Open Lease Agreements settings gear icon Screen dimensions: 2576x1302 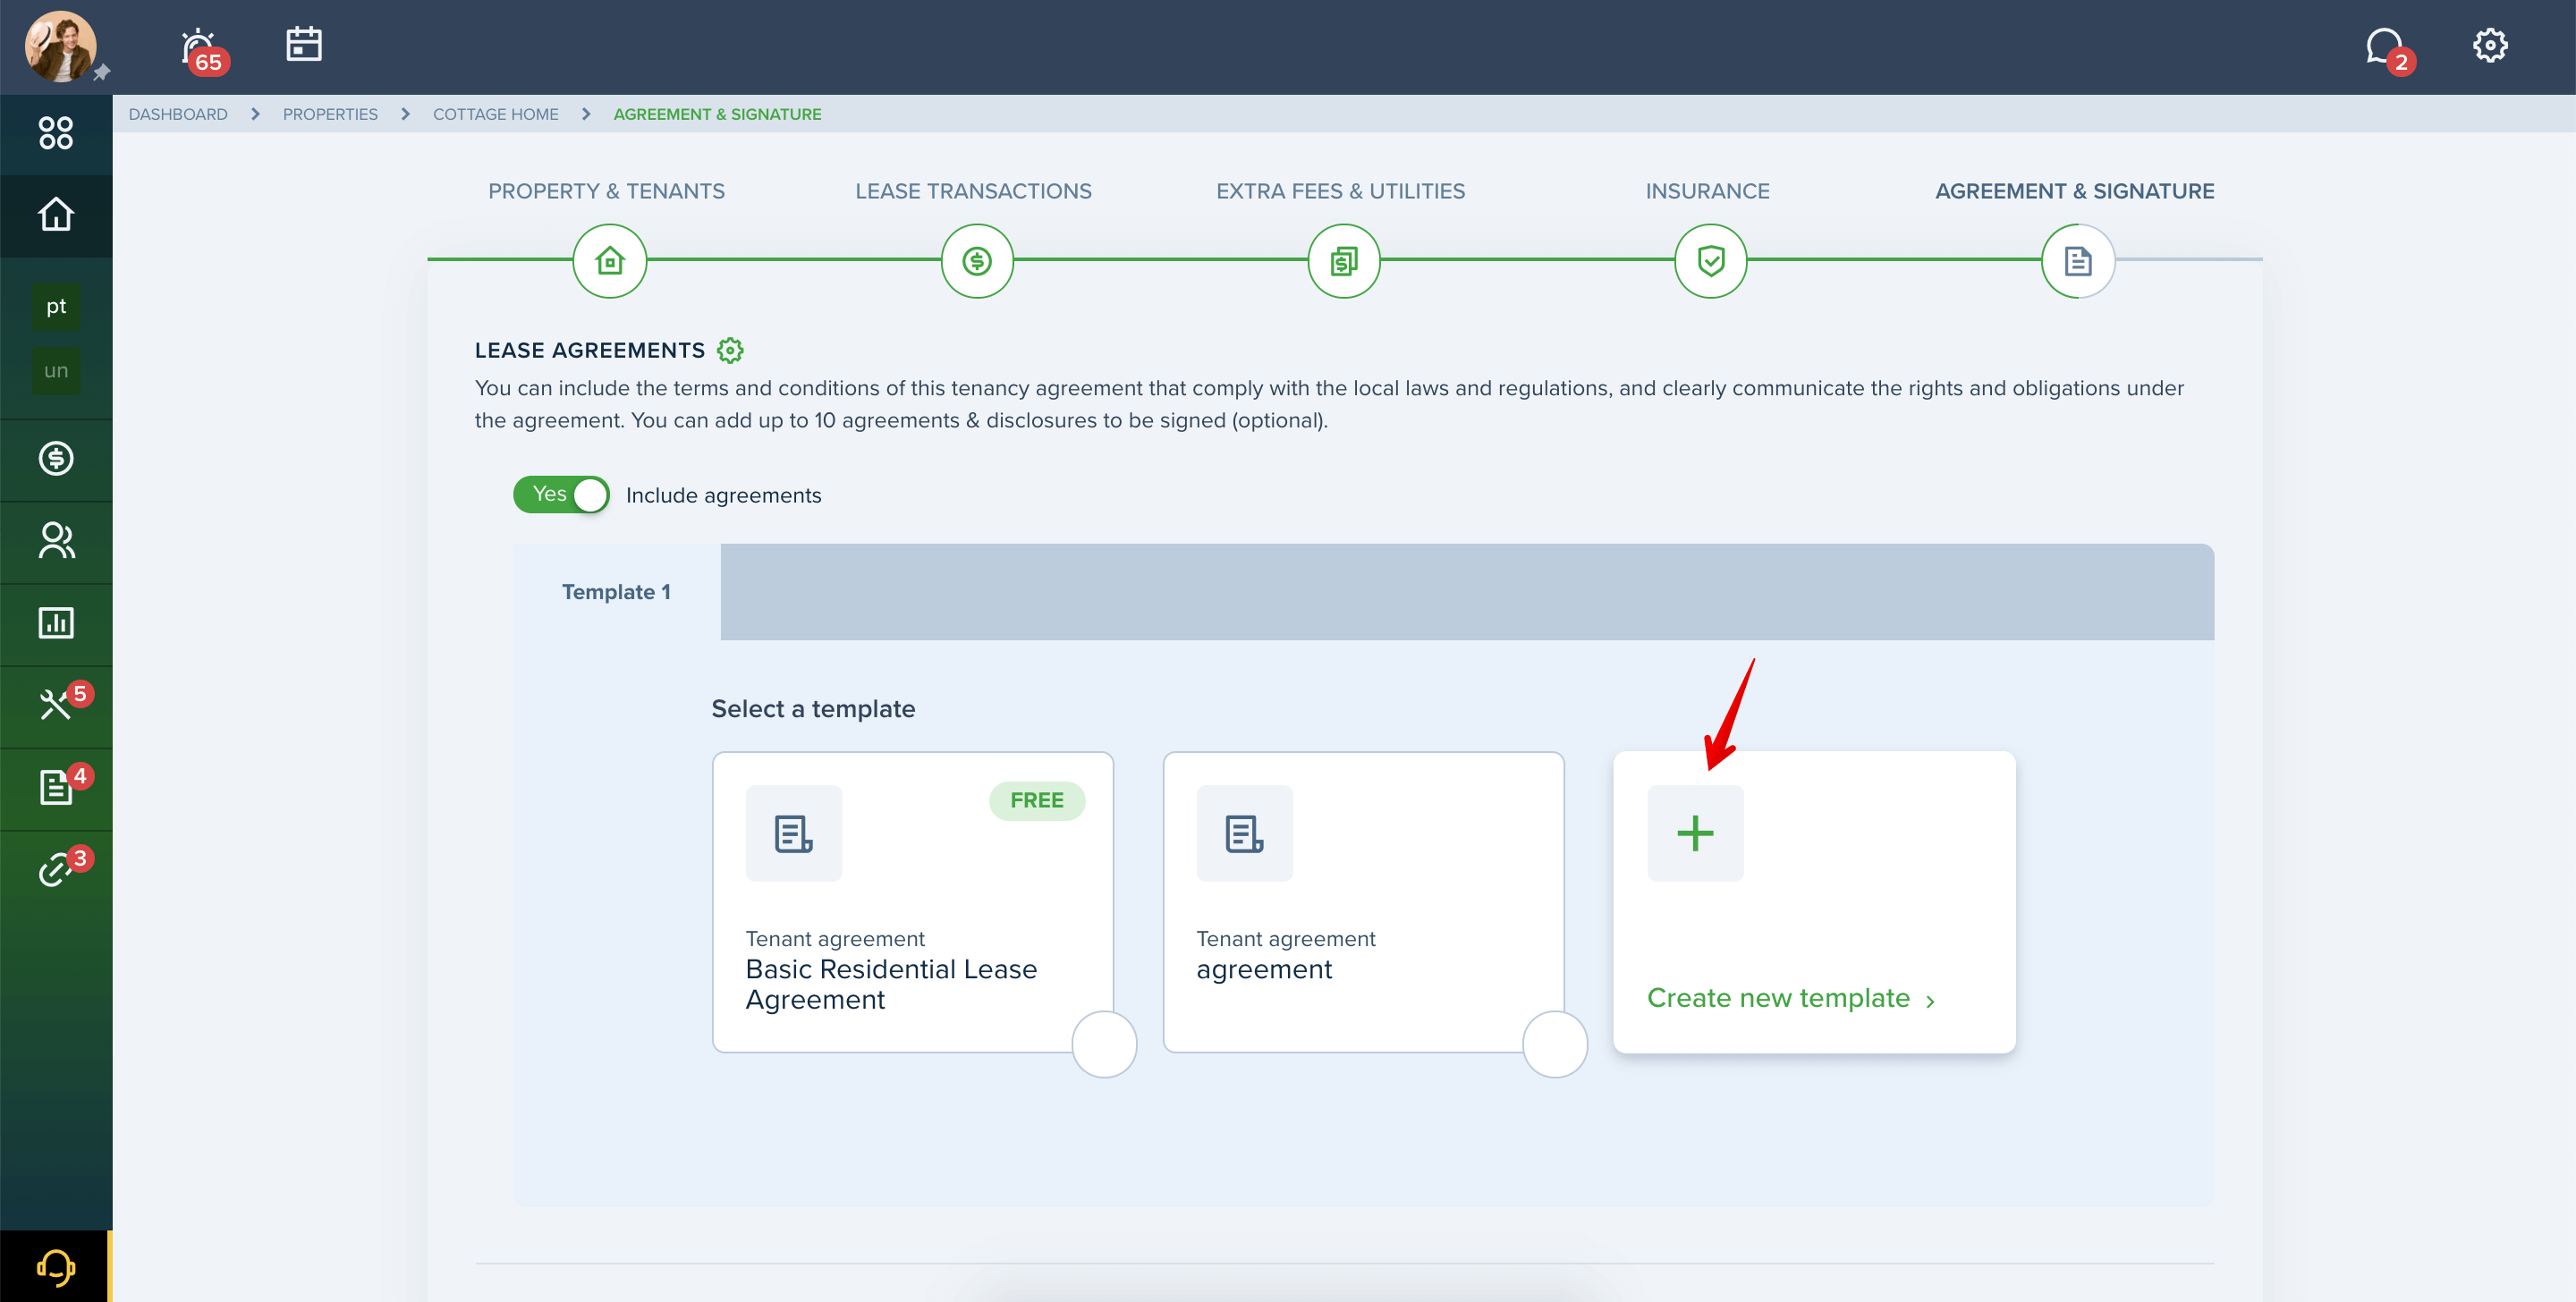(x=730, y=350)
